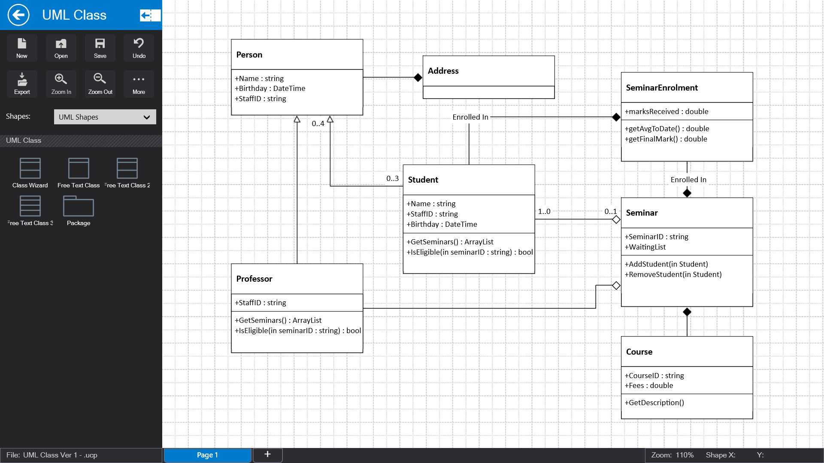Viewport: 824px width, 463px height.
Task: Collapse the sidebar panel with arrow icon
Action: (x=150, y=15)
